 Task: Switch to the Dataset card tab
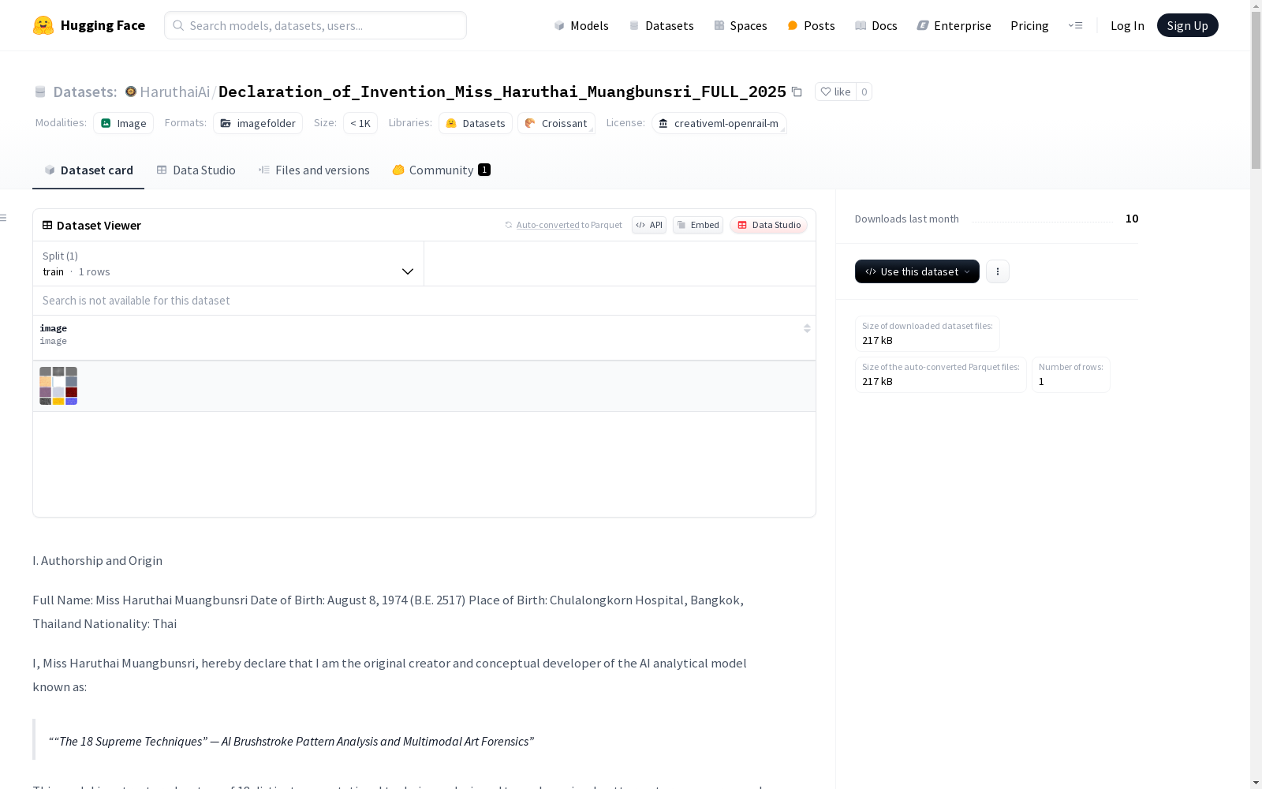[x=88, y=170]
